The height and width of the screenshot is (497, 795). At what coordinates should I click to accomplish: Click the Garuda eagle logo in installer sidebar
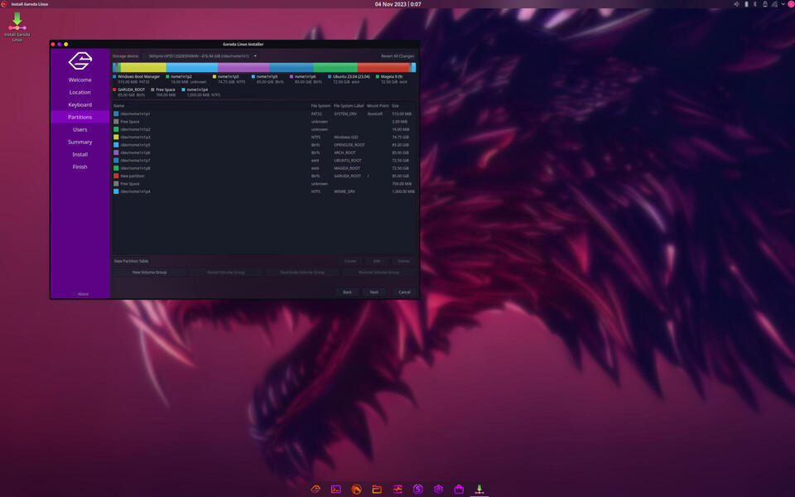pyautogui.click(x=80, y=60)
